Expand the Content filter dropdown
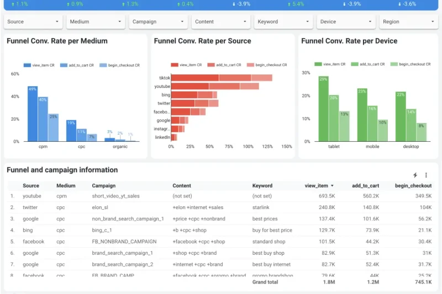442x294 pixels. tap(221, 22)
